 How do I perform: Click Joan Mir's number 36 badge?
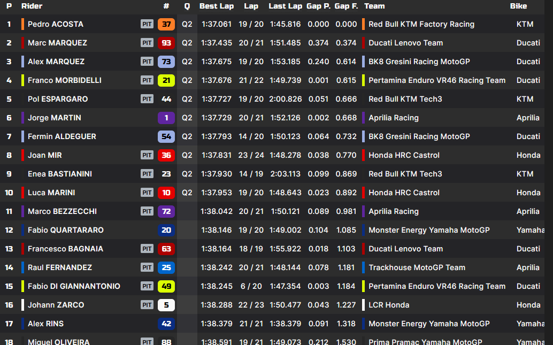[x=166, y=155]
